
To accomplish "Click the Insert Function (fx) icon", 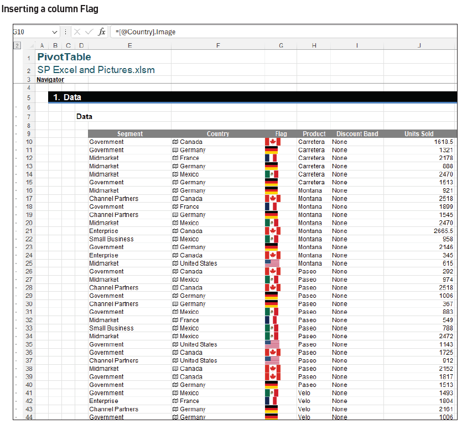I will coord(101,32).
